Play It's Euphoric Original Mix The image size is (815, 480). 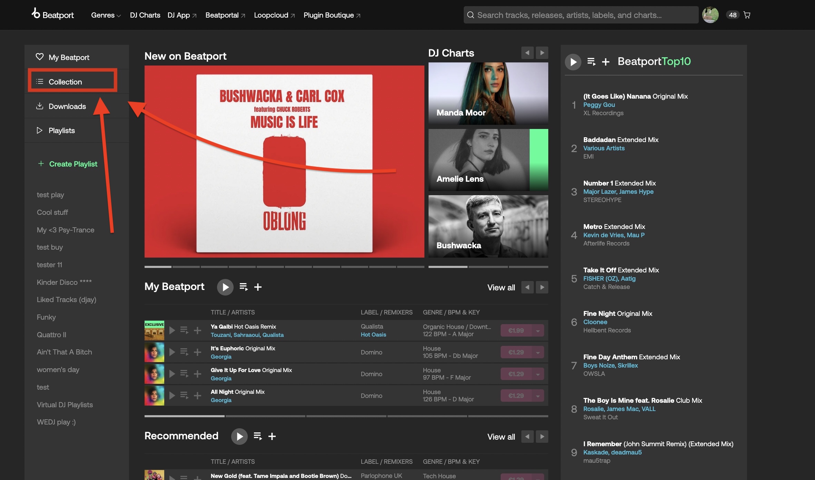(x=172, y=352)
